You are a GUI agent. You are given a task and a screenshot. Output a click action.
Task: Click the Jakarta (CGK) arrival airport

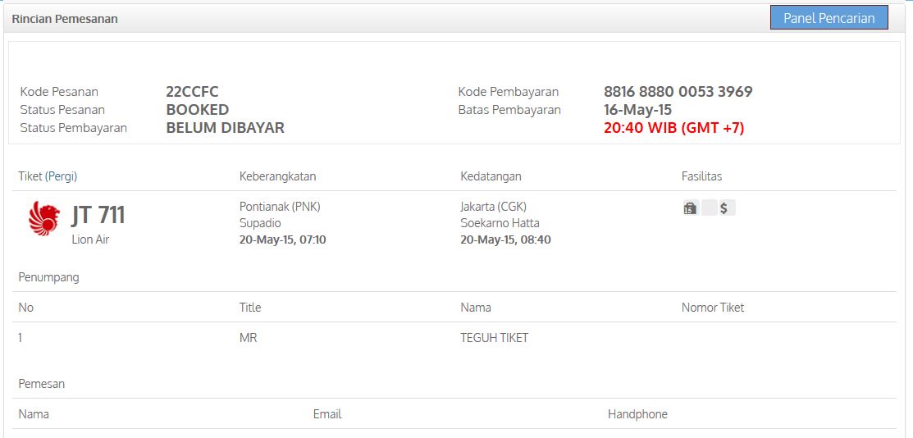pos(493,207)
